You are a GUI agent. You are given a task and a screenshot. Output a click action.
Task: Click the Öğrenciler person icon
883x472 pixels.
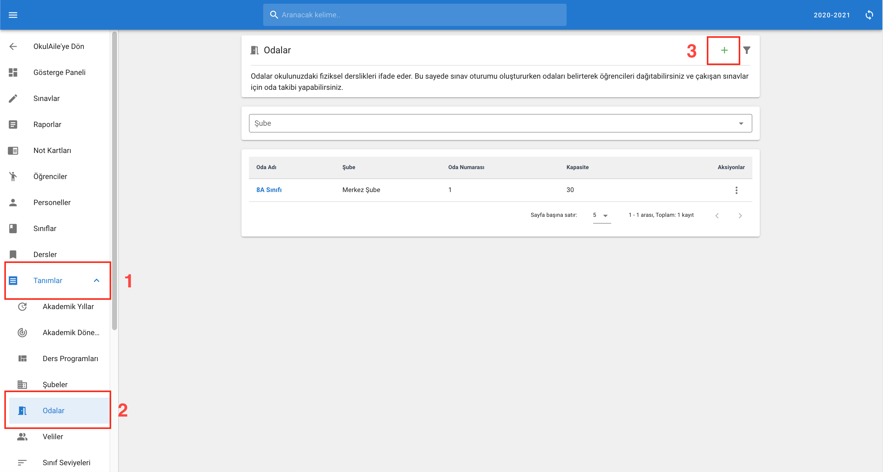pos(13,177)
